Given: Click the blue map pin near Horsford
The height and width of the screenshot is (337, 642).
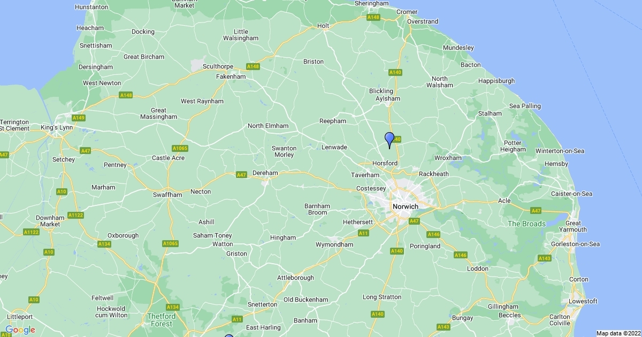Looking at the screenshot, I should point(389,140).
